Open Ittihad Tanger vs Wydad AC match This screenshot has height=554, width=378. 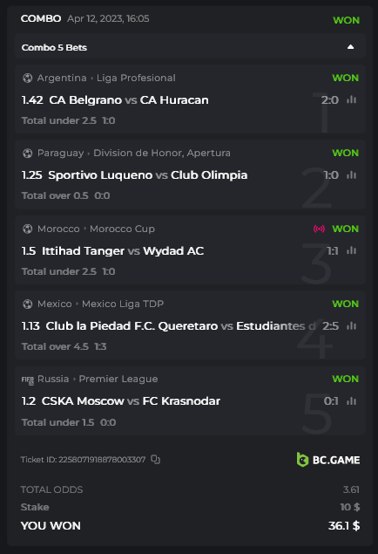(x=123, y=251)
